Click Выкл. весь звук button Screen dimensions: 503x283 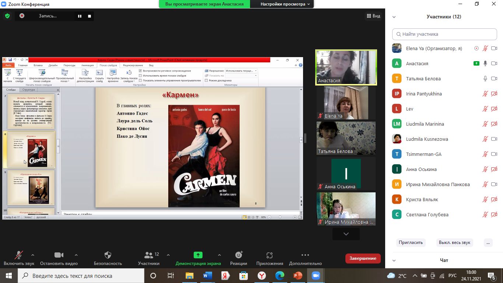point(455,242)
